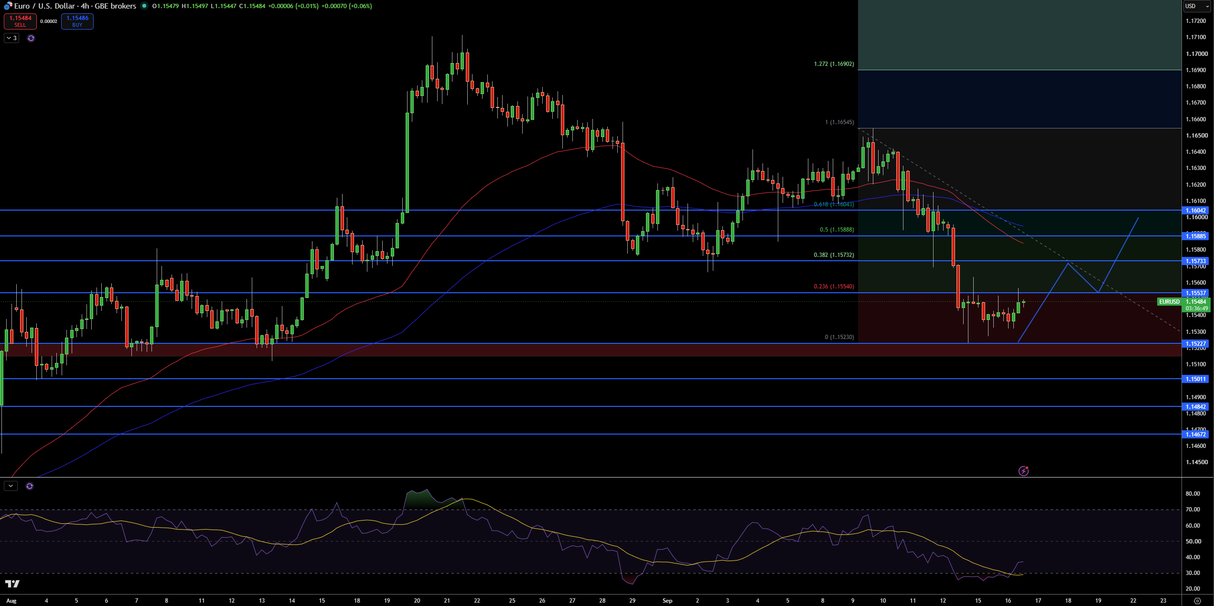Click the +0.00070 (+0.06%) change text

point(346,6)
